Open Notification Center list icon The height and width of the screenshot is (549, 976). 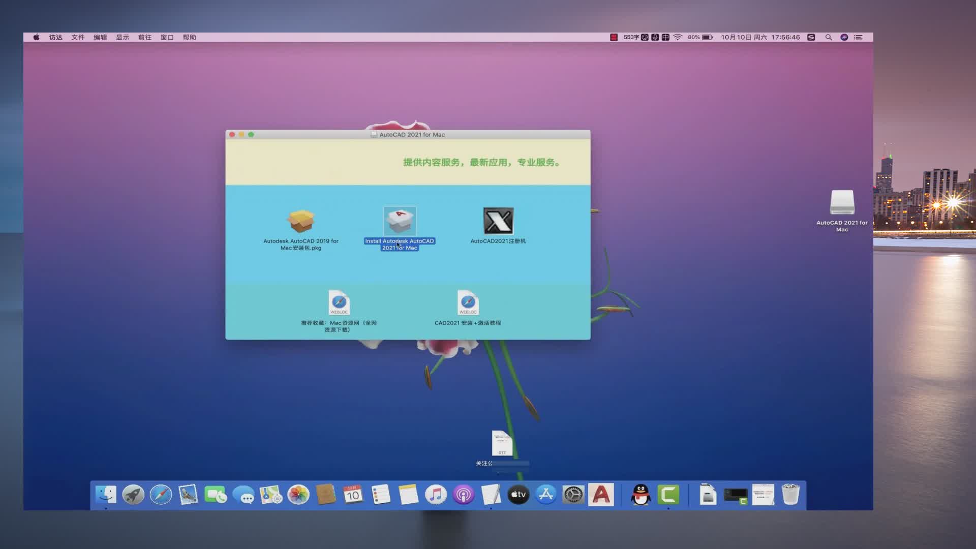(x=859, y=37)
